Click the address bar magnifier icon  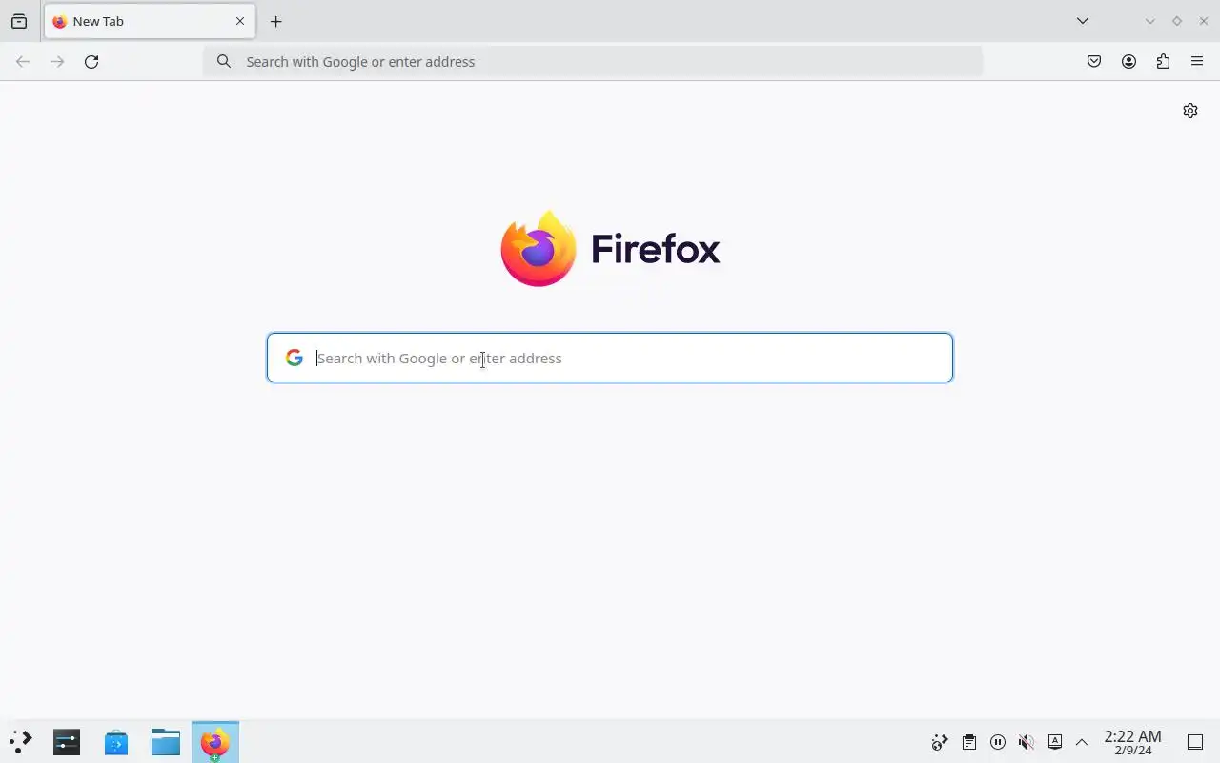click(224, 62)
